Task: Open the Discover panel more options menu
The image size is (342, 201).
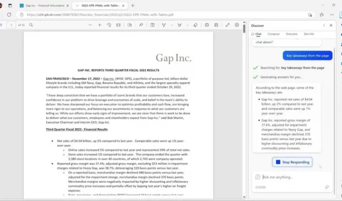Action: (x=323, y=25)
